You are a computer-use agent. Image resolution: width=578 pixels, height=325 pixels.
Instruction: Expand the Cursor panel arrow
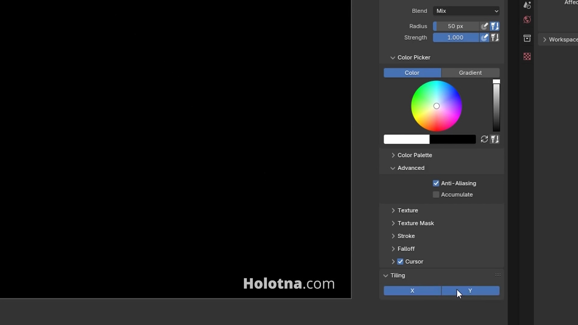point(393,261)
